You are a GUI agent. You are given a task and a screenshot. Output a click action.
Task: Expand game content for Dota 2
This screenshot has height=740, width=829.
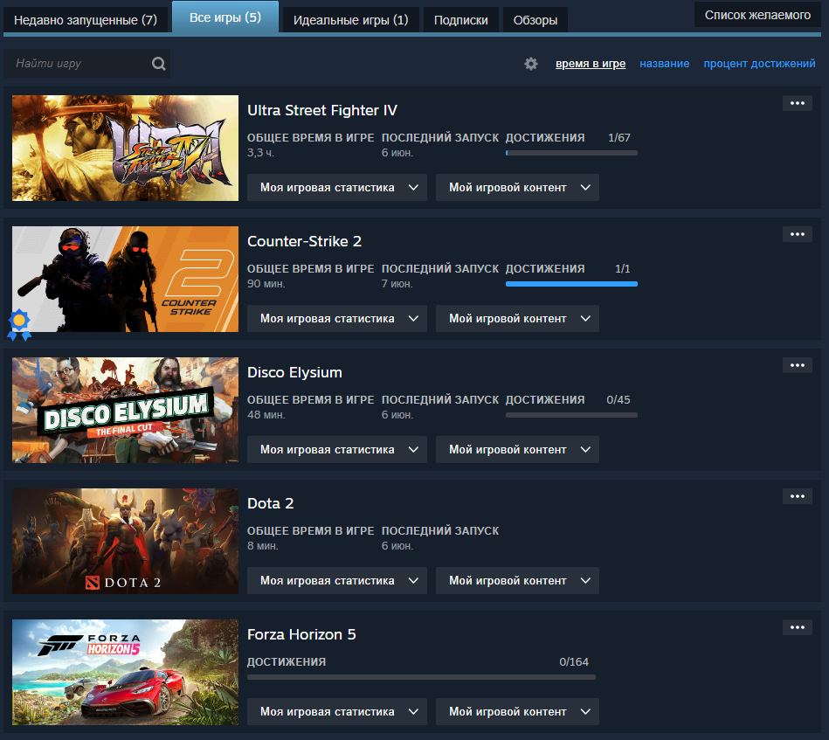click(x=517, y=581)
